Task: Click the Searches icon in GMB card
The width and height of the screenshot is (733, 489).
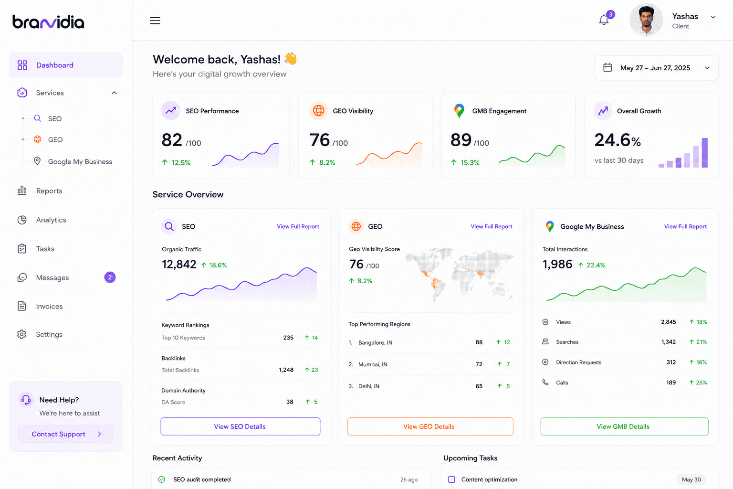Action: coord(545,342)
